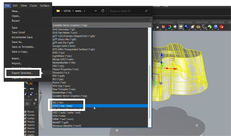Toggle the SubDs filter checkbox

25,125
